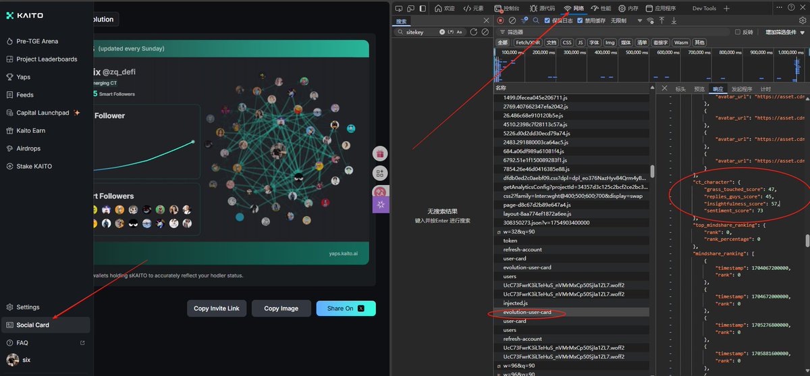Image resolution: width=810 pixels, height=376 pixels.
Task: Click the export HAR download arrow icon
Action: (x=674, y=20)
